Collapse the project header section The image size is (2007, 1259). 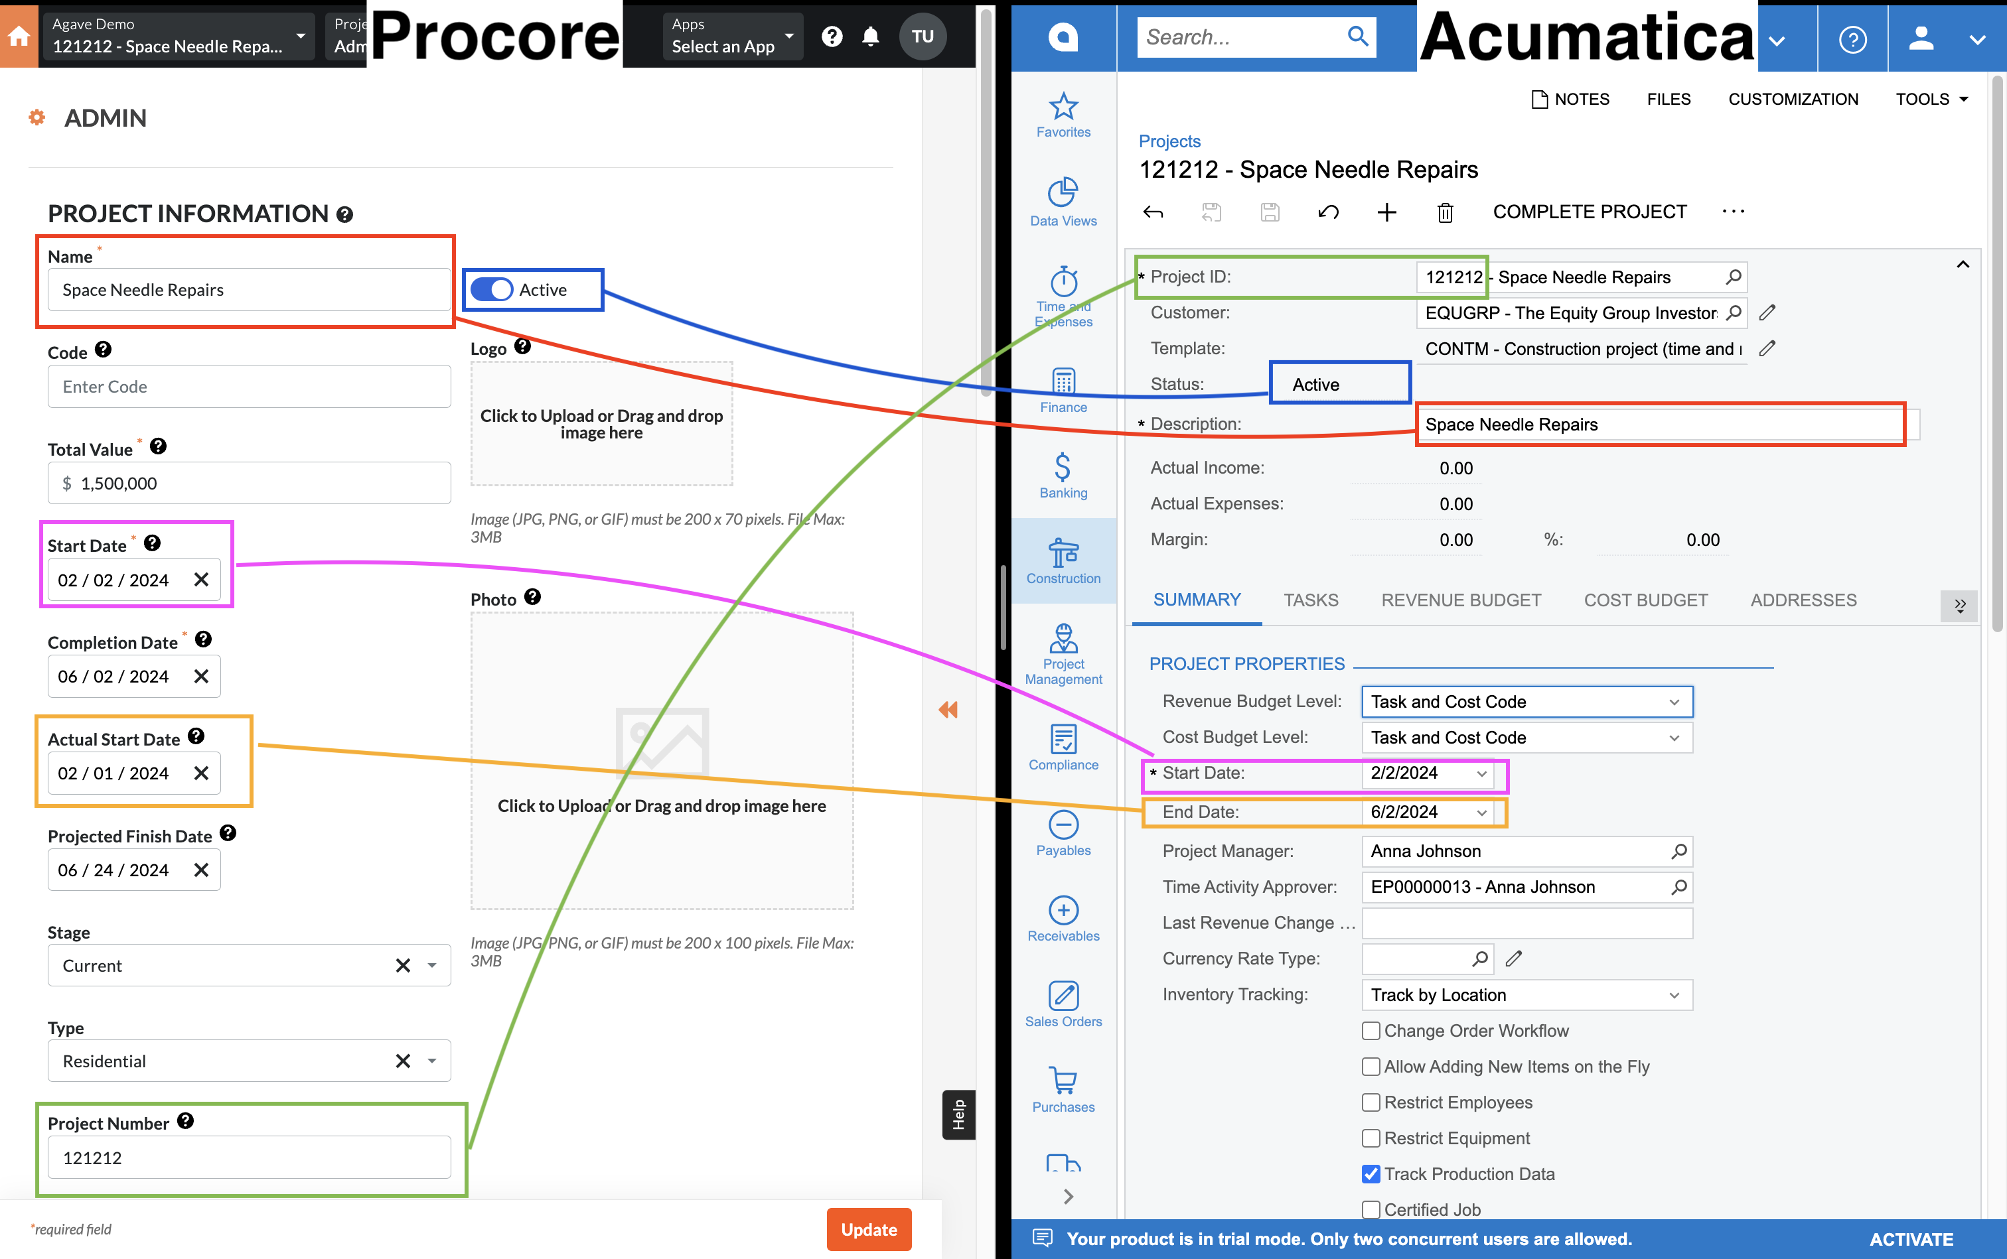point(1962,265)
